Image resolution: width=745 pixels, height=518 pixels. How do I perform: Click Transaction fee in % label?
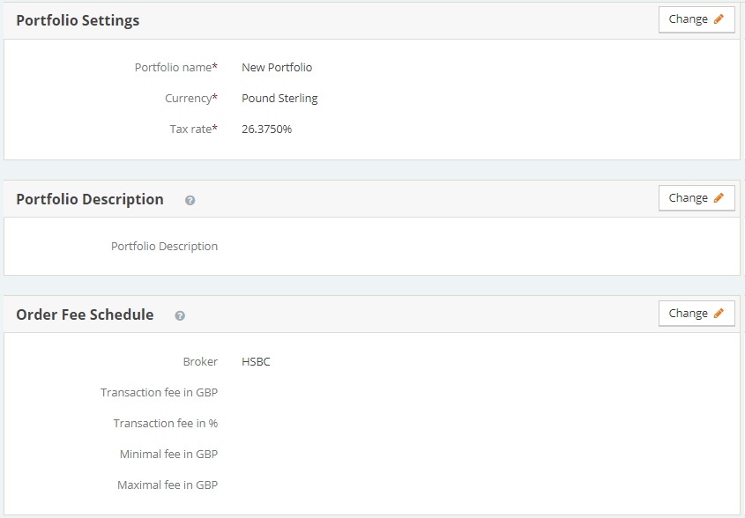click(165, 423)
